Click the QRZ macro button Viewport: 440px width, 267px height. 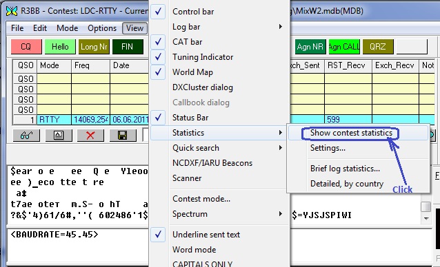coord(378,47)
